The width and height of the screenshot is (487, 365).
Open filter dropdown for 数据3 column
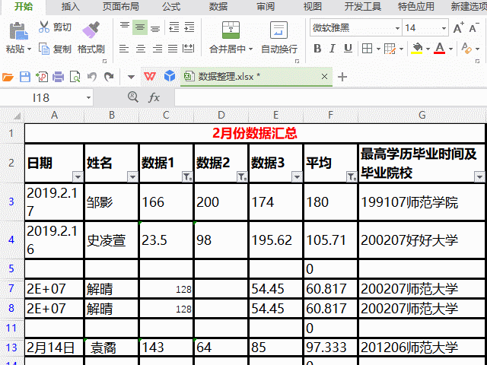pos(297,177)
